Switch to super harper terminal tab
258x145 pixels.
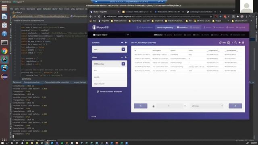tap(80, 82)
